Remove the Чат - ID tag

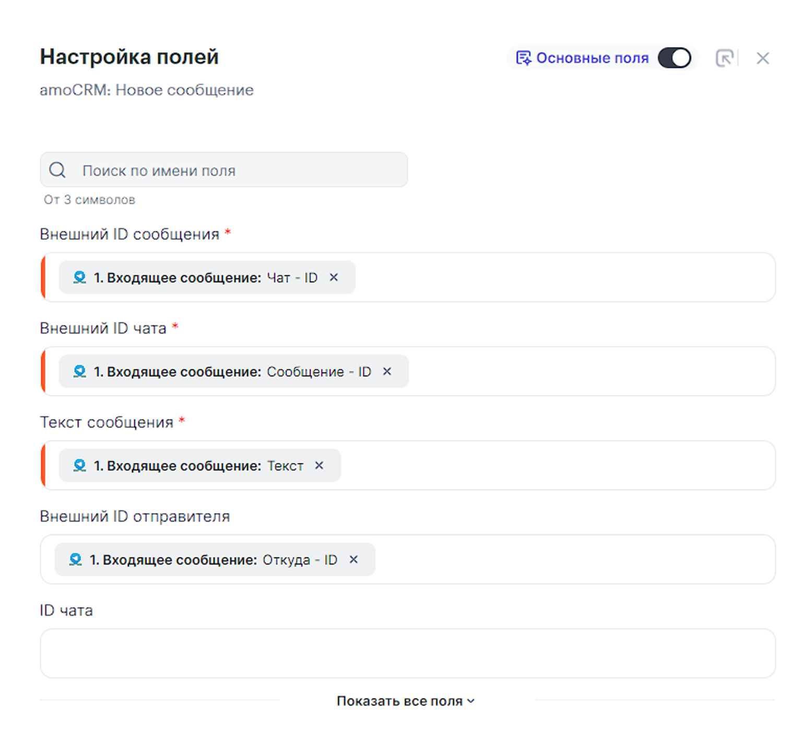[334, 278]
